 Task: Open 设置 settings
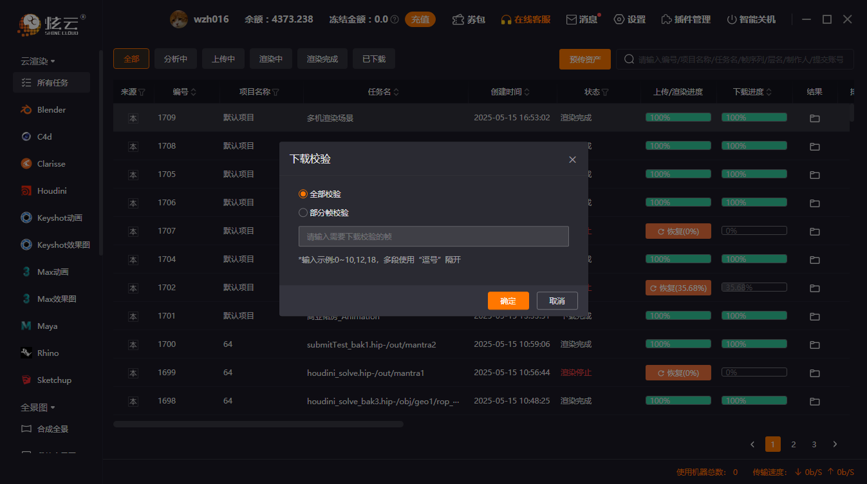tap(629, 19)
